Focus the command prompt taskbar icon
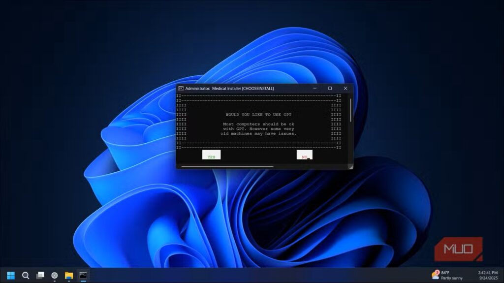Image resolution: width=504 pixels, height=283 pixels. pos(84,275)
